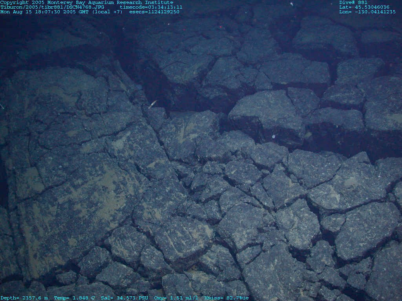Image resolution: width=402 pixels, height=301 pixels.
Task: Click date text 'Mon Aug 15 18:07:30 2005 GMT'
Action: tap(44, 12)
